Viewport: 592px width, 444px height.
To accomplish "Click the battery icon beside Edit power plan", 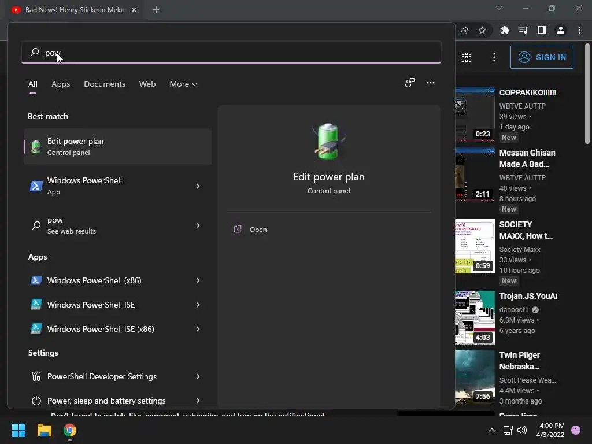I will coord(36,146).
